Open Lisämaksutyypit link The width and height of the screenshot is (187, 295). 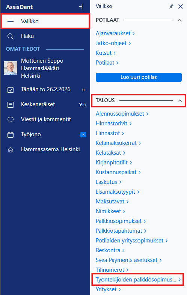[118, 192]
